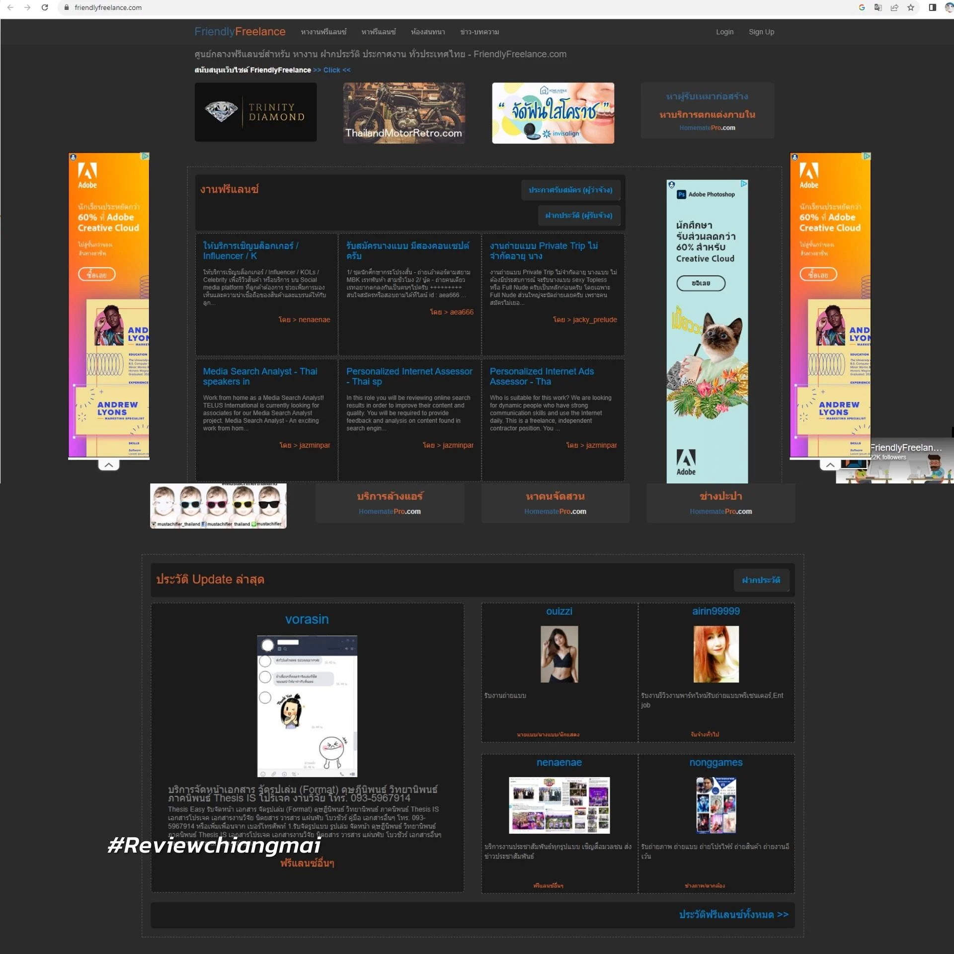Open the Chrome profile avatar
Screen dimensions: 954x954
[x=949, y=7]
